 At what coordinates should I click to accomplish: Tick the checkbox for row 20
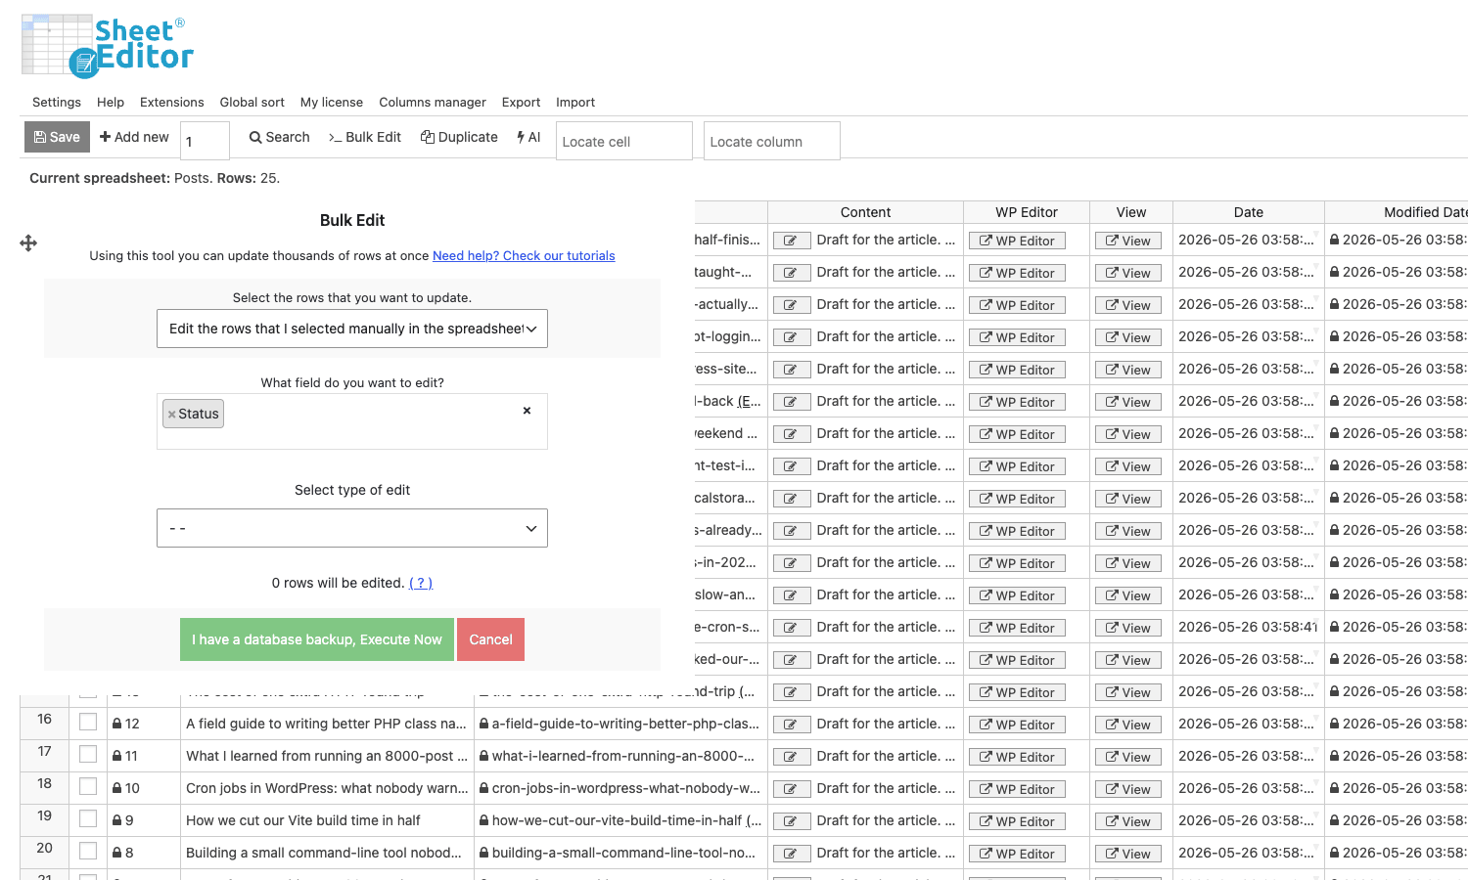88,851
